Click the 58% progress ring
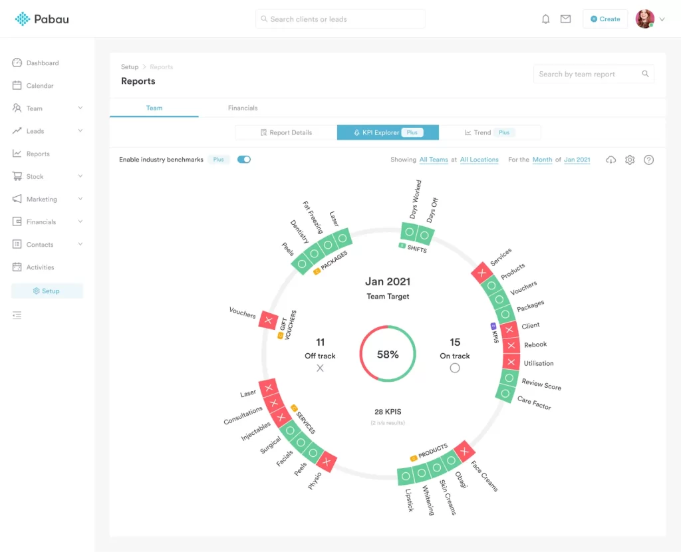The width and height of the screenshot is (681, 552). pyautogui.click(x=388, y=354)
